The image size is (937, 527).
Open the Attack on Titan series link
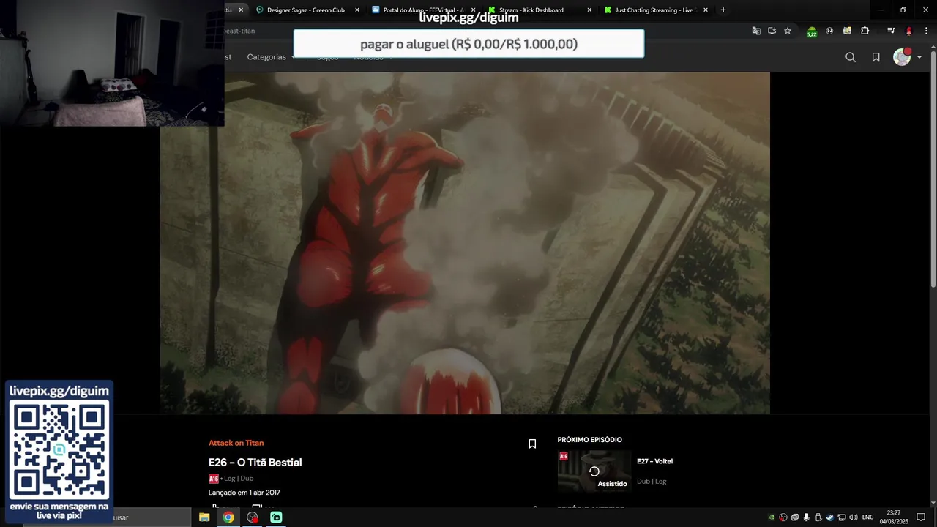click(236, 443)
